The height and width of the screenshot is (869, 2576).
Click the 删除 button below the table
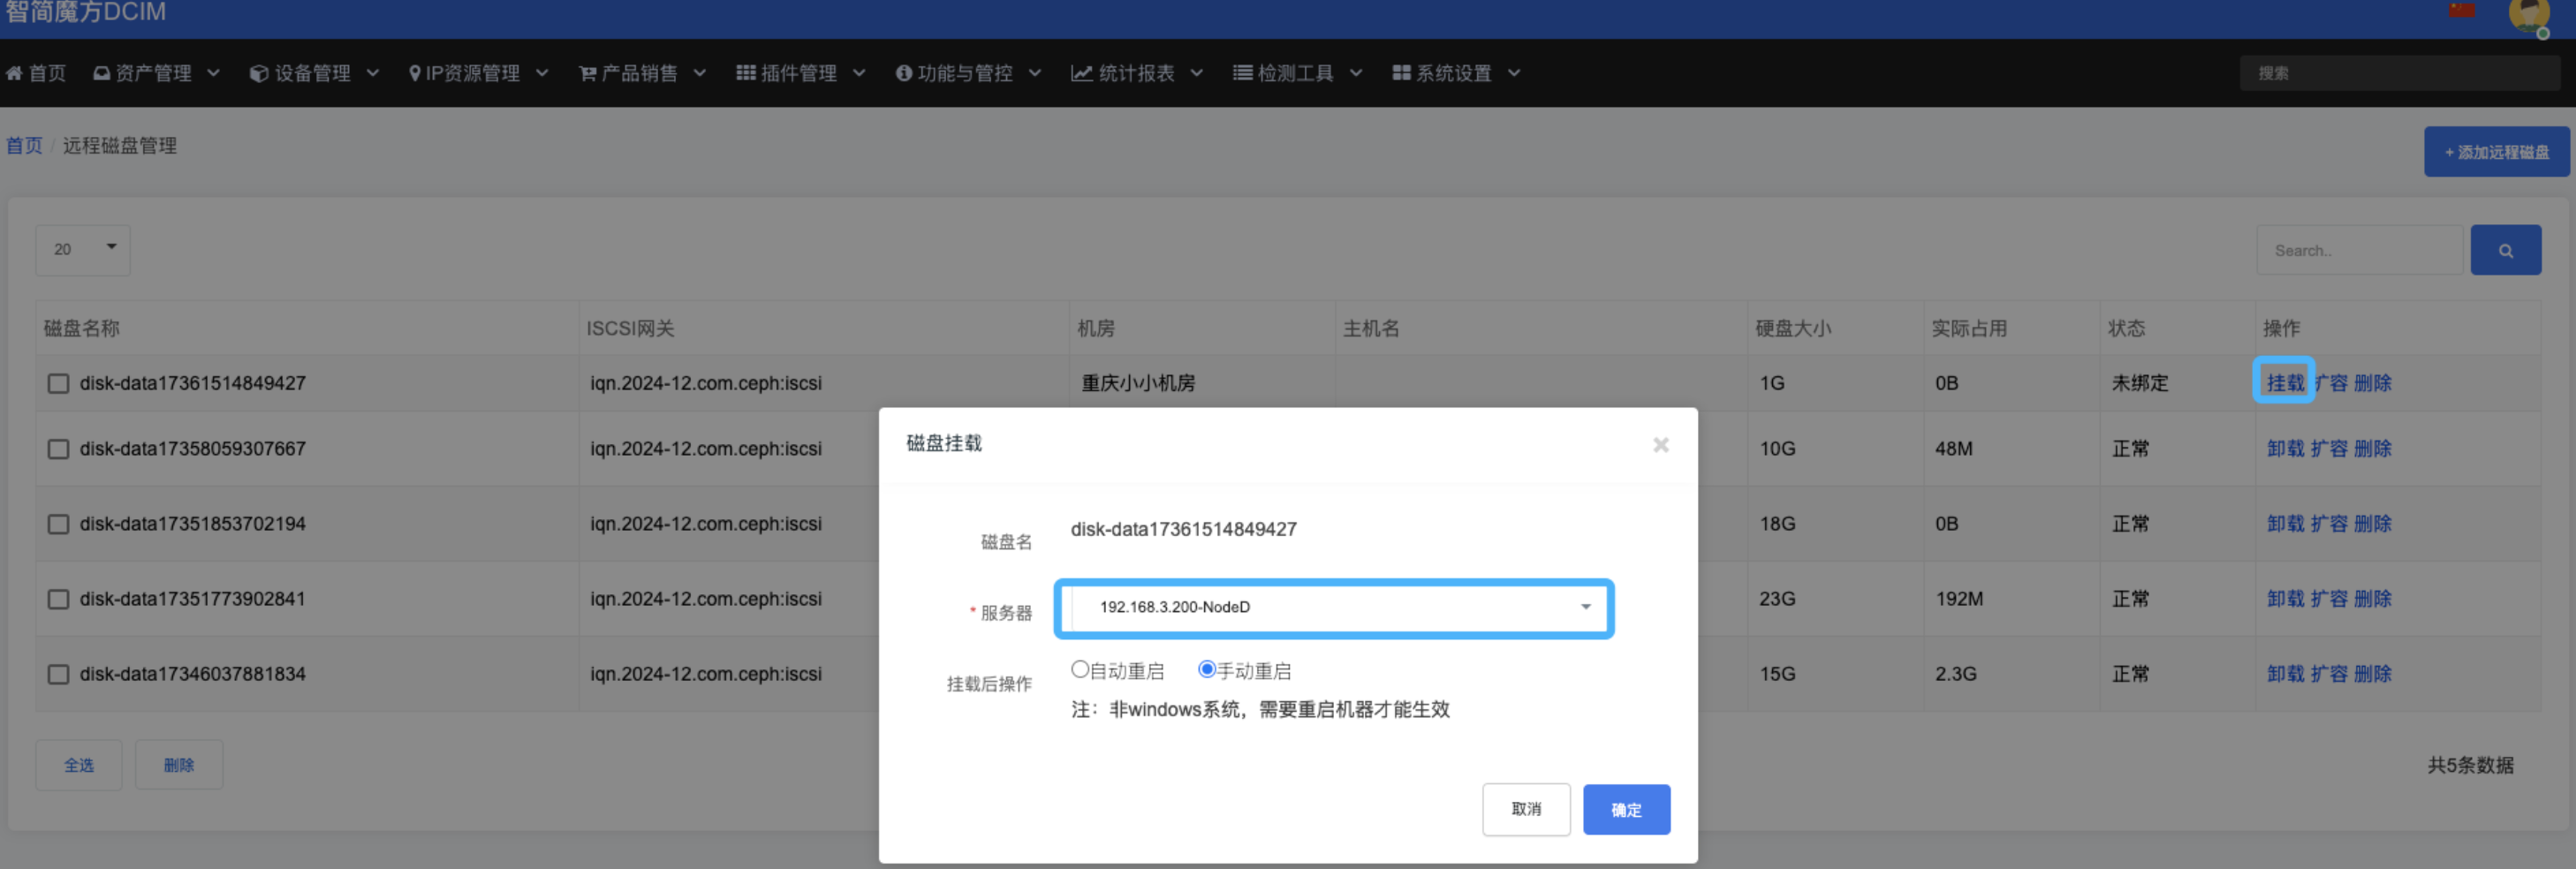pos(179,766)
